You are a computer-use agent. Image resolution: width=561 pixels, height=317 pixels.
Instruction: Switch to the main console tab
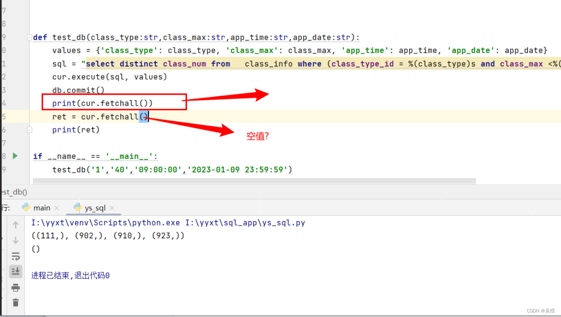click(x=41, y=208)
